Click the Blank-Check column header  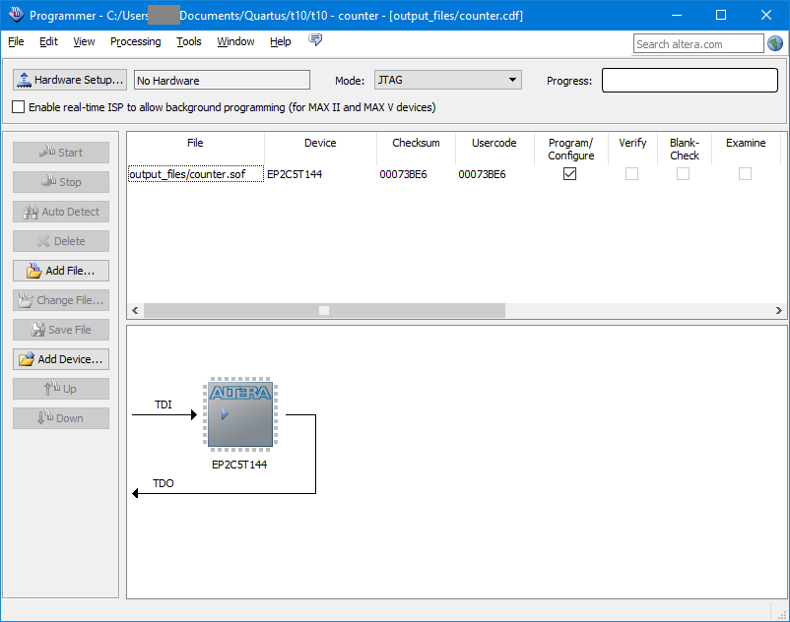(685, 149)
